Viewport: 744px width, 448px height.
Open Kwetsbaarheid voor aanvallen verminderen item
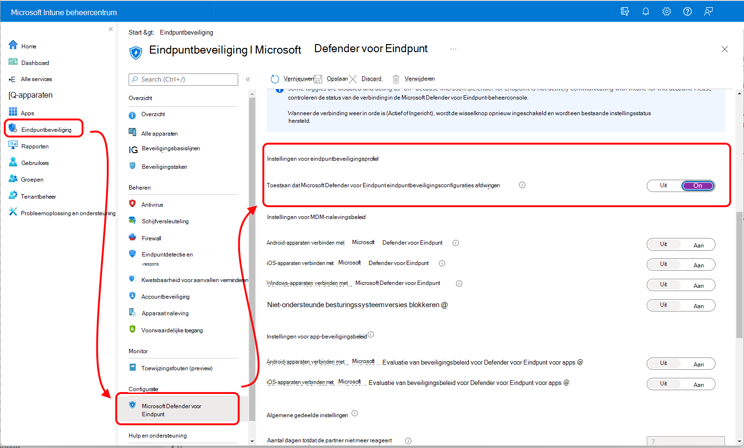tap(195, 280)
